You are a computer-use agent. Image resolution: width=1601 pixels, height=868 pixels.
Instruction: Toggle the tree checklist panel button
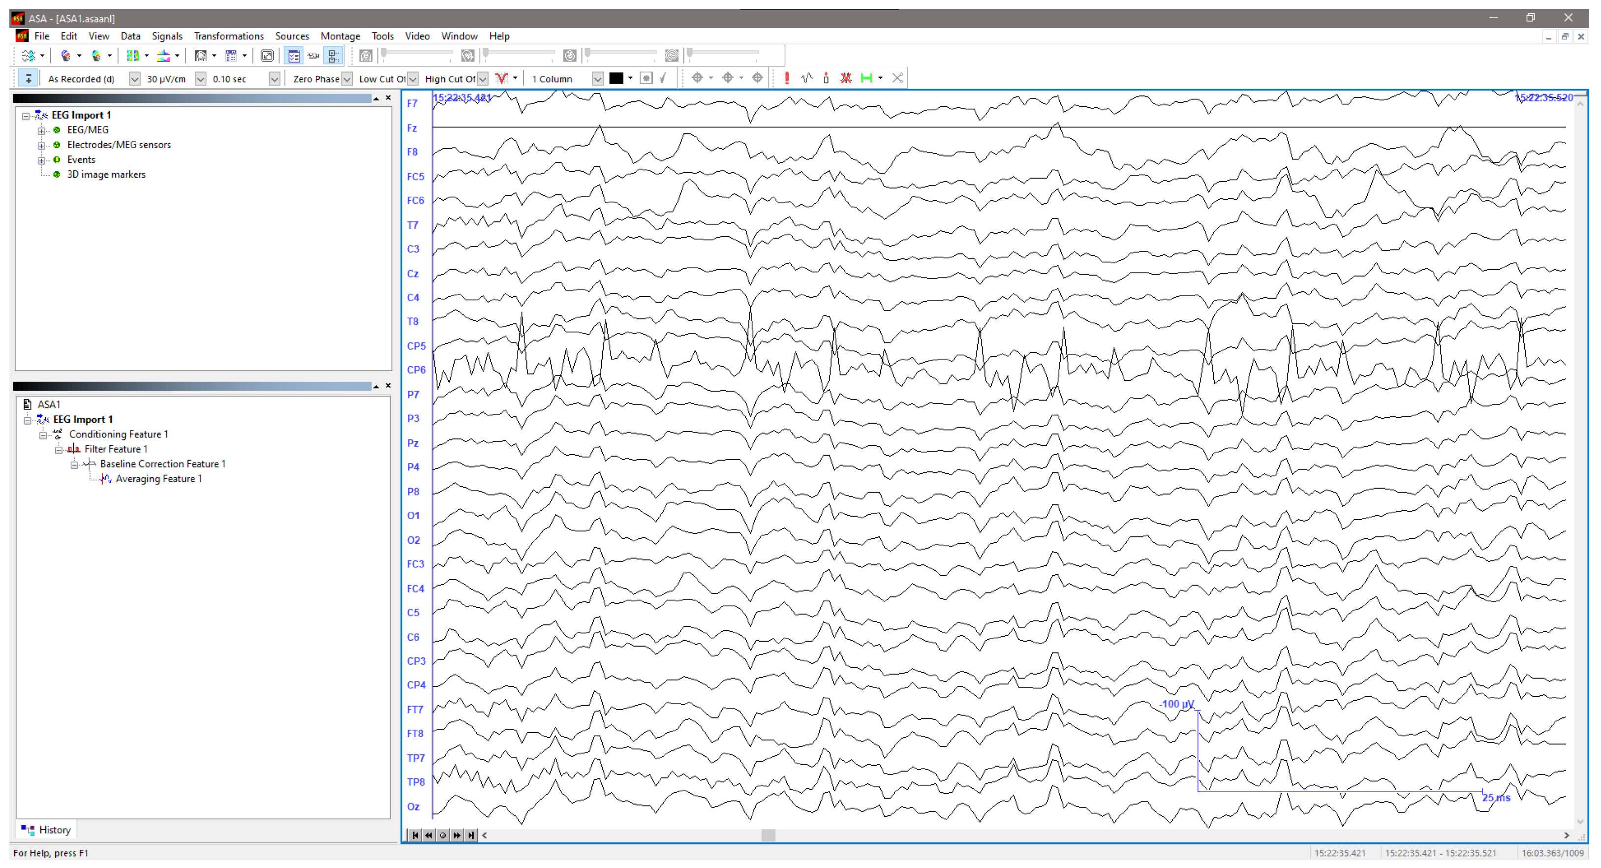coord(294,56)
